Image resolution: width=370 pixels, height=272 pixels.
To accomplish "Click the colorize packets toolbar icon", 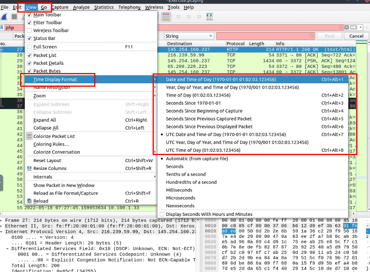I will pos(166,17).
